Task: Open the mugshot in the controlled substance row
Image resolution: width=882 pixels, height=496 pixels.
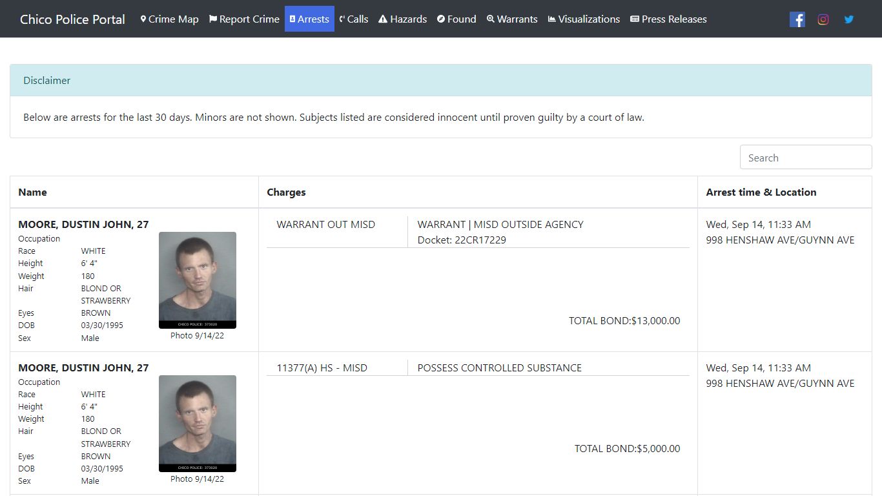Action: click(x=198, y=424)
